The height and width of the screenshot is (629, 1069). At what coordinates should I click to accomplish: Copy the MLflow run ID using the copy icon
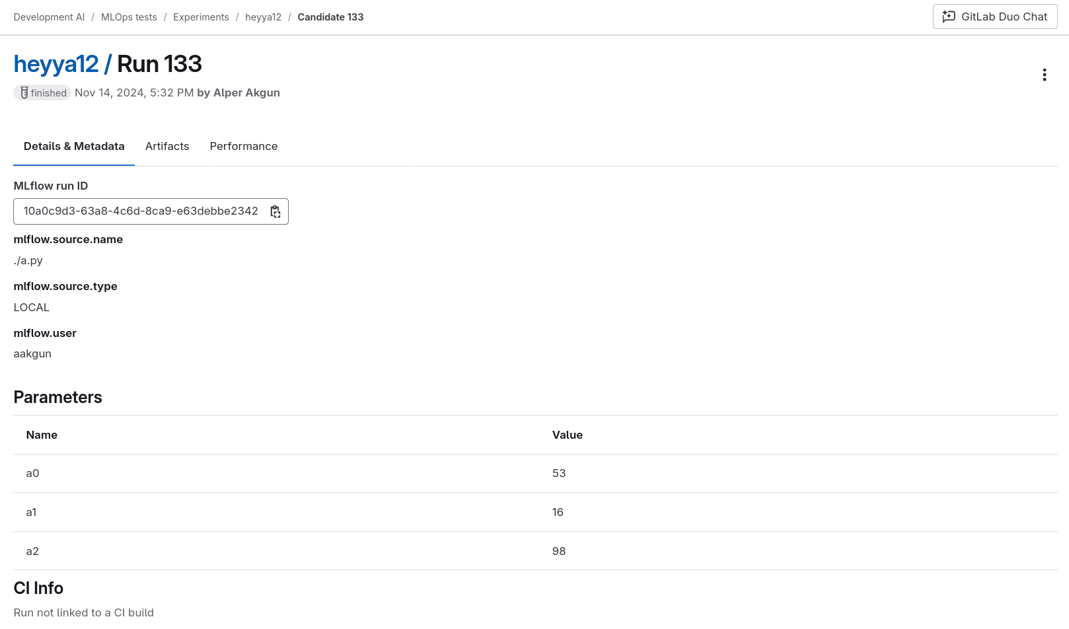tap(276, 211)
